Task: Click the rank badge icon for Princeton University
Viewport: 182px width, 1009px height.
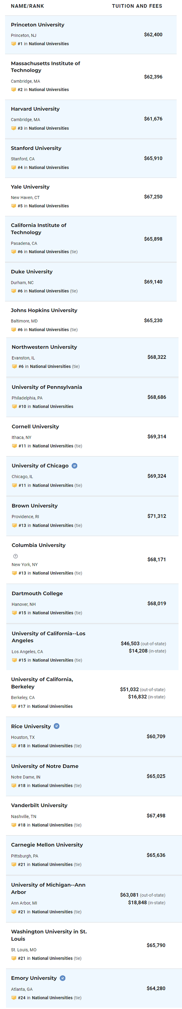Action: point(14,44)
